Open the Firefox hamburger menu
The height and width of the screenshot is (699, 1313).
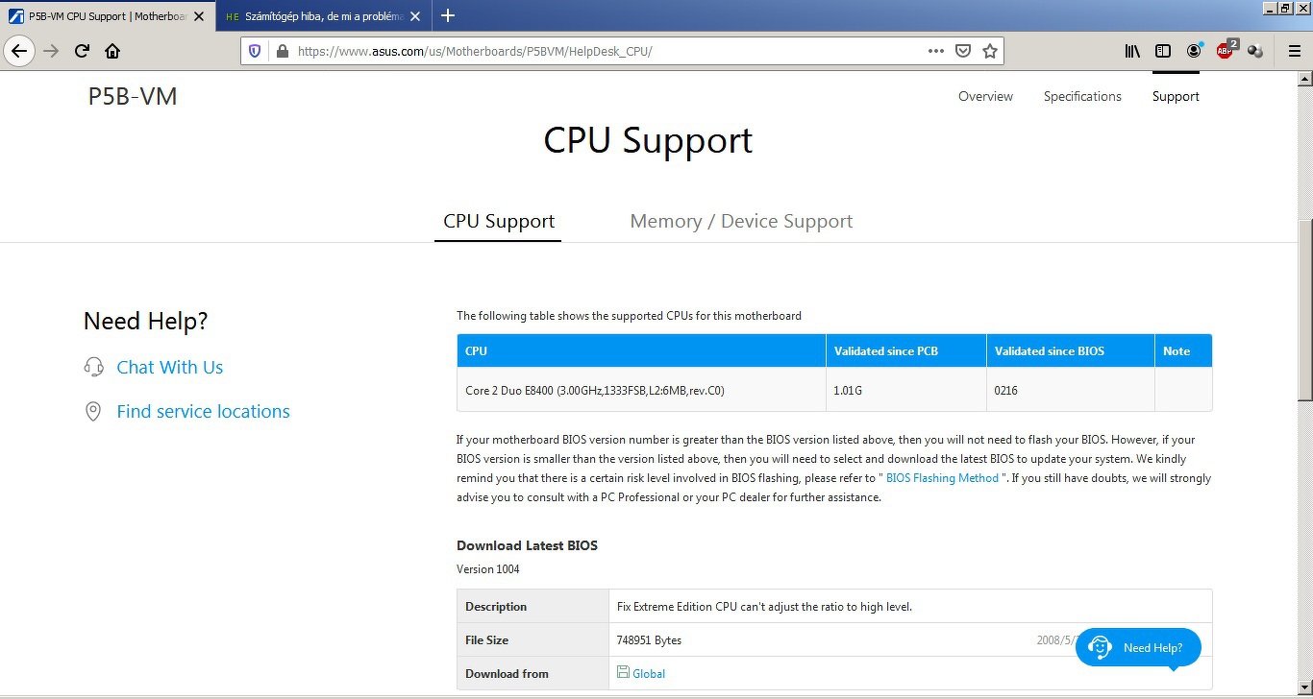coord(1294,51)
